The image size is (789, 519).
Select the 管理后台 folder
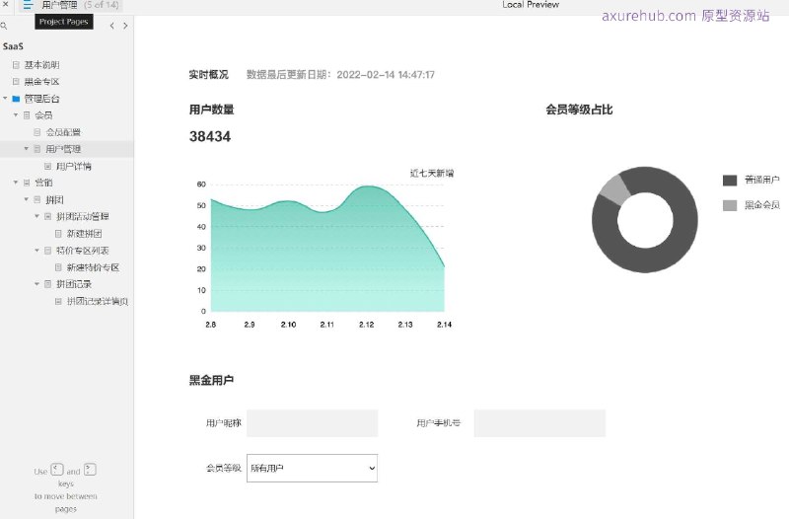click(41, 99)
